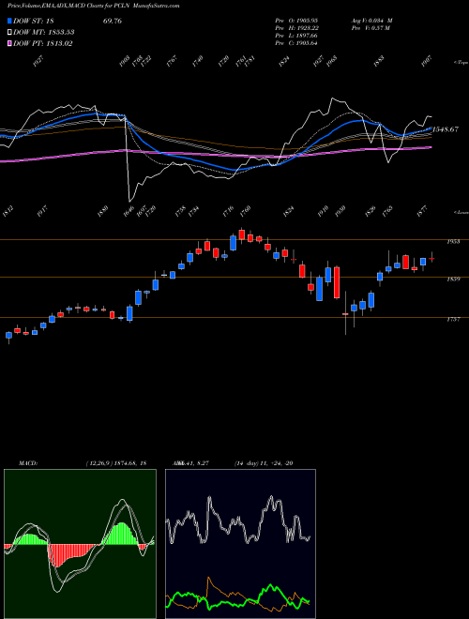The image size is (469, 619).
Task: Click the 1545.67 value at EMA line end
Action: click(446, 129)
